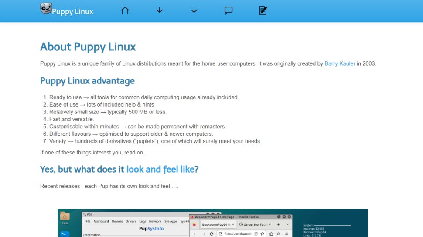
Task: Click the intro sentence "Puppy Linux is a unique family"
Action: click(x=208, y=64)
